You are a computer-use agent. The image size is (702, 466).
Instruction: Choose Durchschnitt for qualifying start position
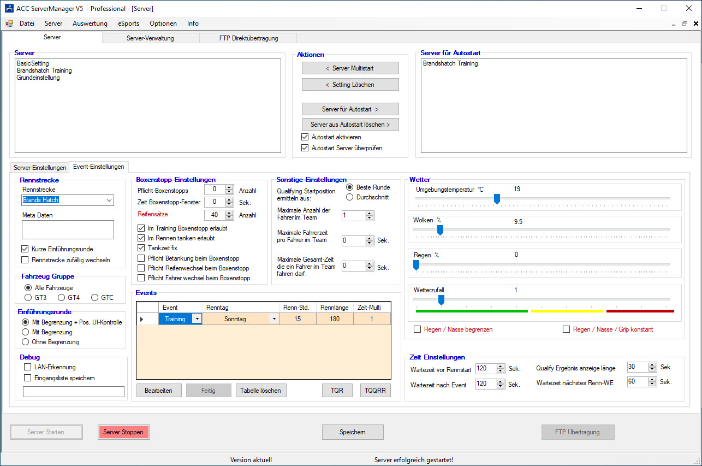tap(350, 197)
